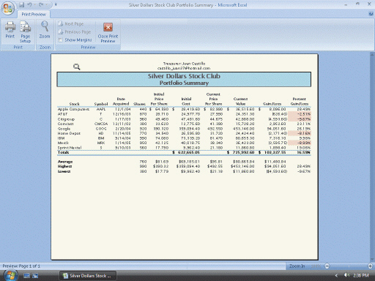Click the highlighted AT&T percent loss cell

click(x=300, y=114)
